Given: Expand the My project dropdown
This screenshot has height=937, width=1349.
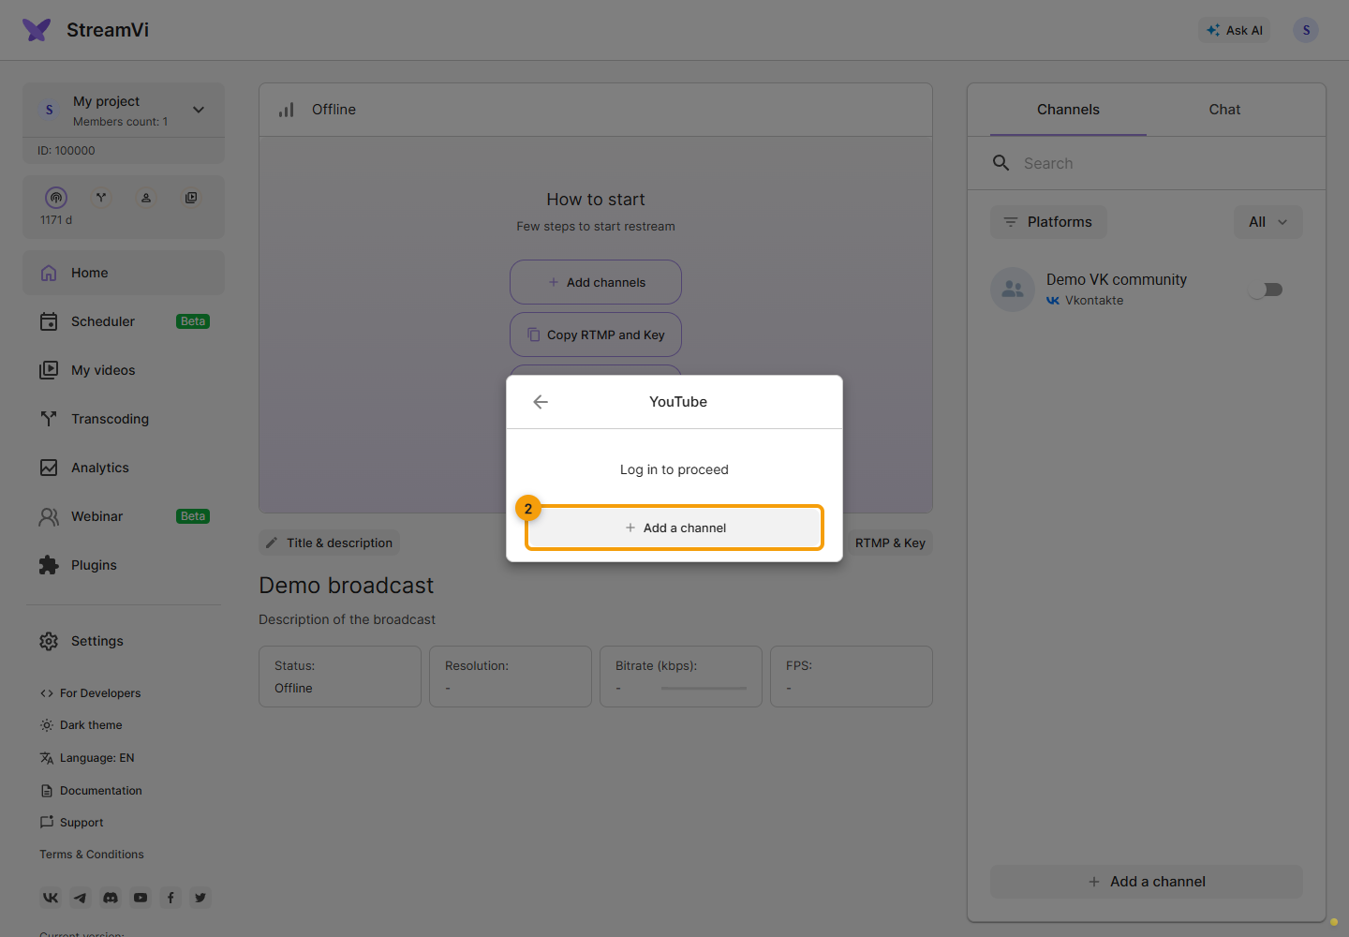Looking at the screenshot, I should (199, 110).
